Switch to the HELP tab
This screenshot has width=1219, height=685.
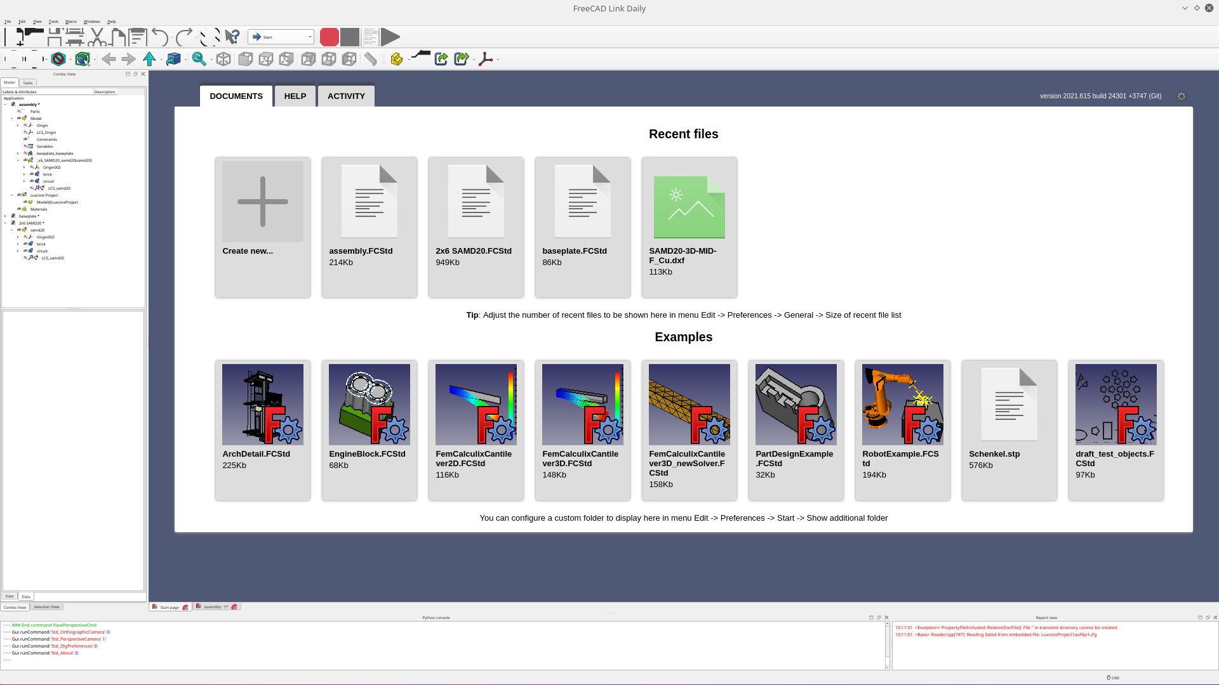click(x=295, y=96)
